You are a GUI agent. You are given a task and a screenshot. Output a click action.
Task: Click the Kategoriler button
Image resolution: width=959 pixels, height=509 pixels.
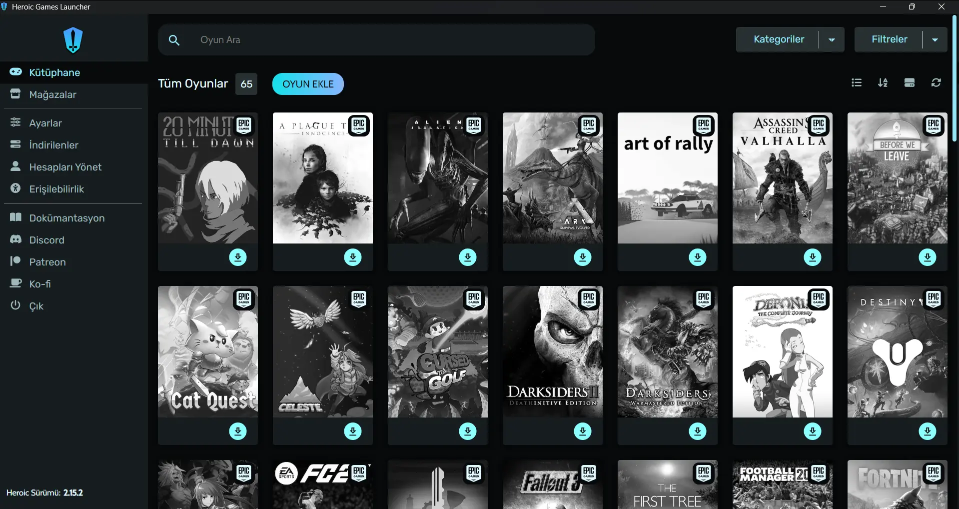pyautogui.click(x=779, y=39)
